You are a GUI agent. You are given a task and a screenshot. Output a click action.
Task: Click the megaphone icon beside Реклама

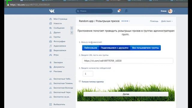coord(51,71)
